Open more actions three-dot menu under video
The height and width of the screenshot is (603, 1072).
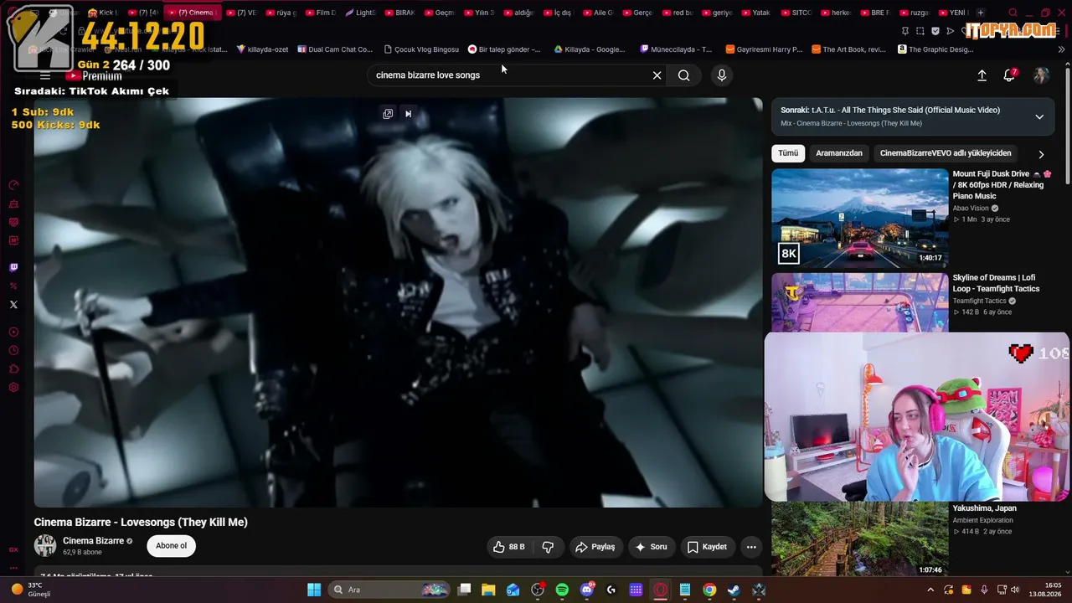click(x=751, y=547)
